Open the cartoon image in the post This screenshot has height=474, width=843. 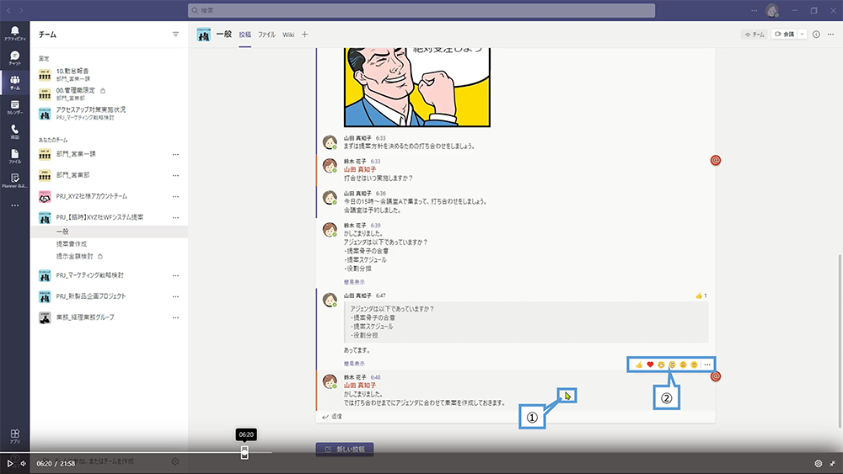pyautogui.click(x=417, y=87)
